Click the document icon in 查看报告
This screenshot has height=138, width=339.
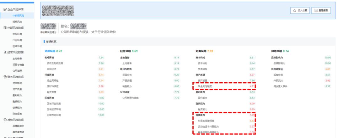tap(316, 10)
